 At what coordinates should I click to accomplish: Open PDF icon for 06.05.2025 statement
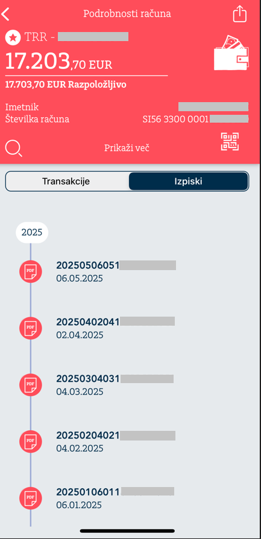(x=31, y=271)
